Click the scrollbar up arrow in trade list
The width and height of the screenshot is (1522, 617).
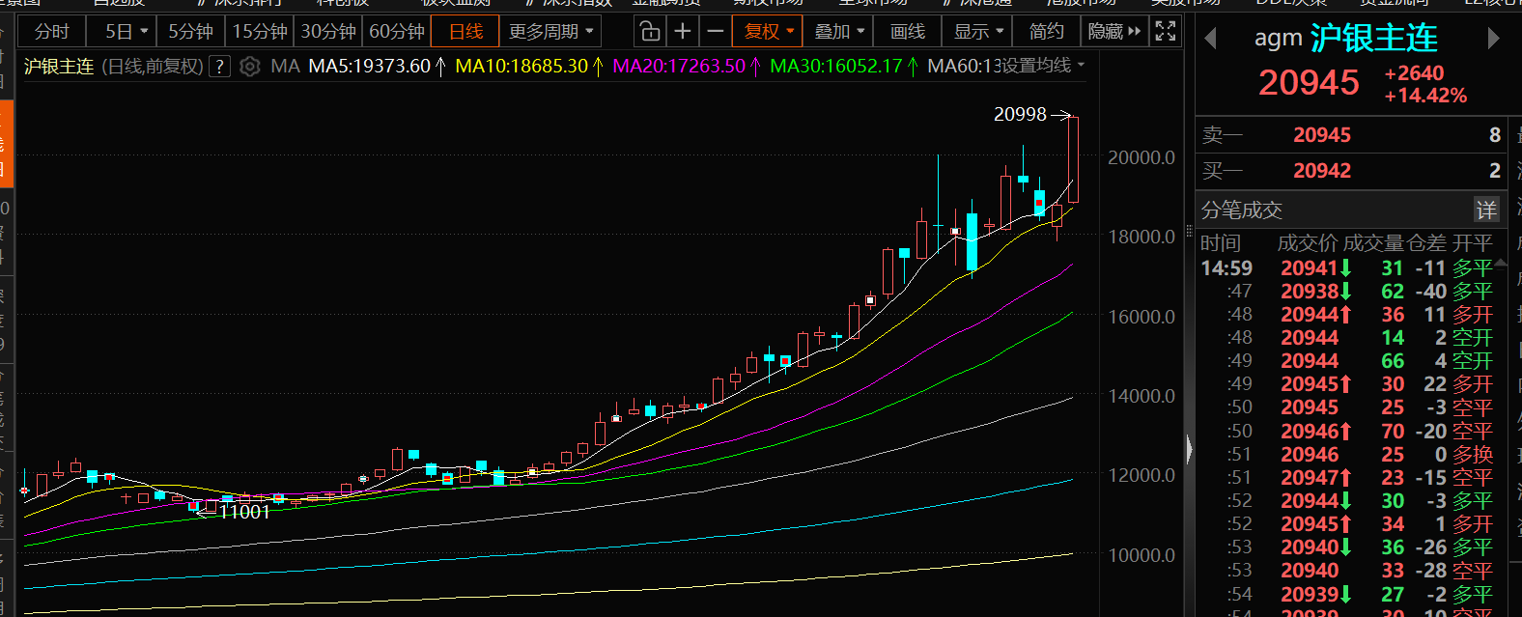pyautogui.click(x=1502, y=262)
